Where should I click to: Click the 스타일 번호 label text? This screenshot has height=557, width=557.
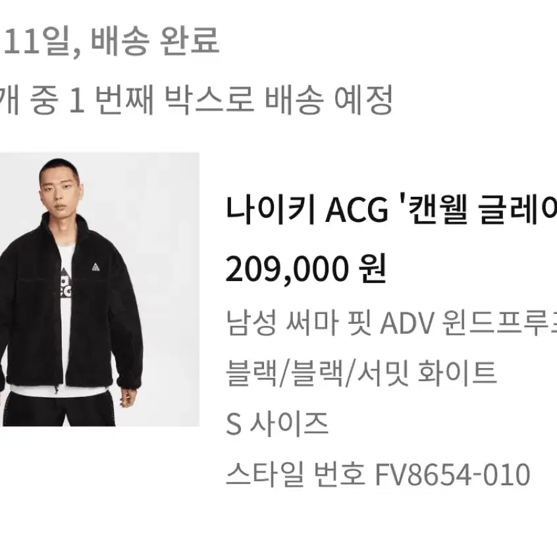tap(296, 474)
